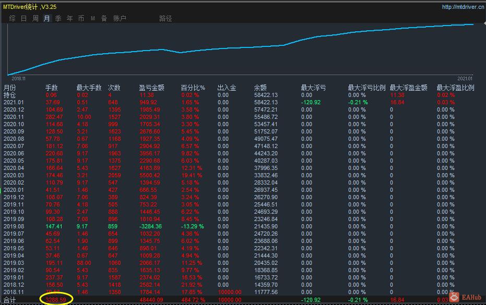Click the max lots value 10.00
Viewport: 486px width, 305px height.
tap(84, 117)
